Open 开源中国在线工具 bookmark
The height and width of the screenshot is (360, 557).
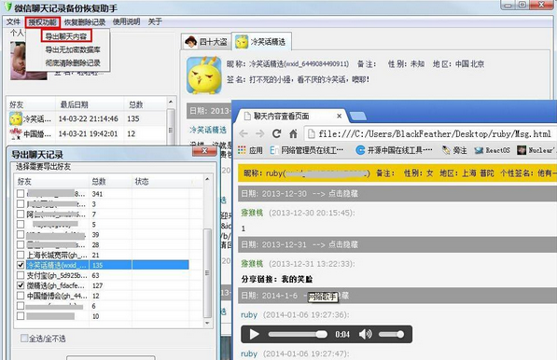pos(395,150)
